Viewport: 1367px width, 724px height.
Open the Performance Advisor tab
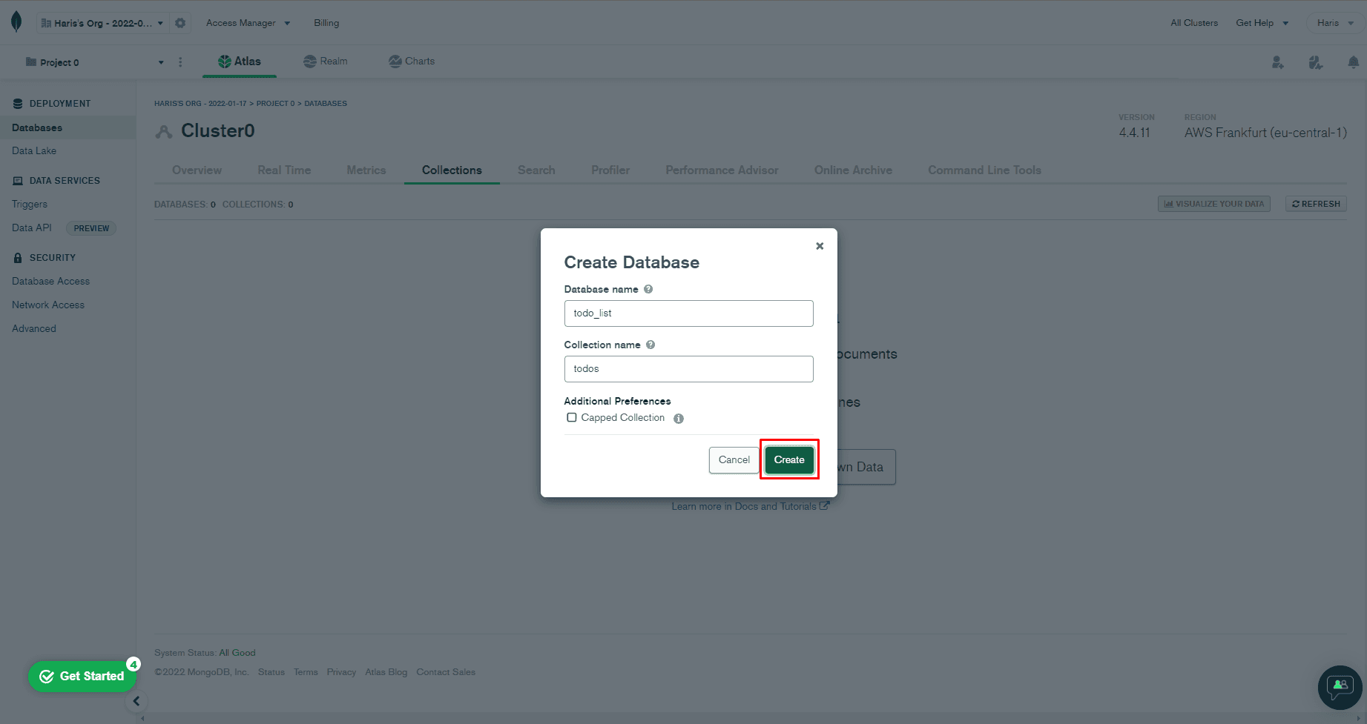(x=722, y=170)
